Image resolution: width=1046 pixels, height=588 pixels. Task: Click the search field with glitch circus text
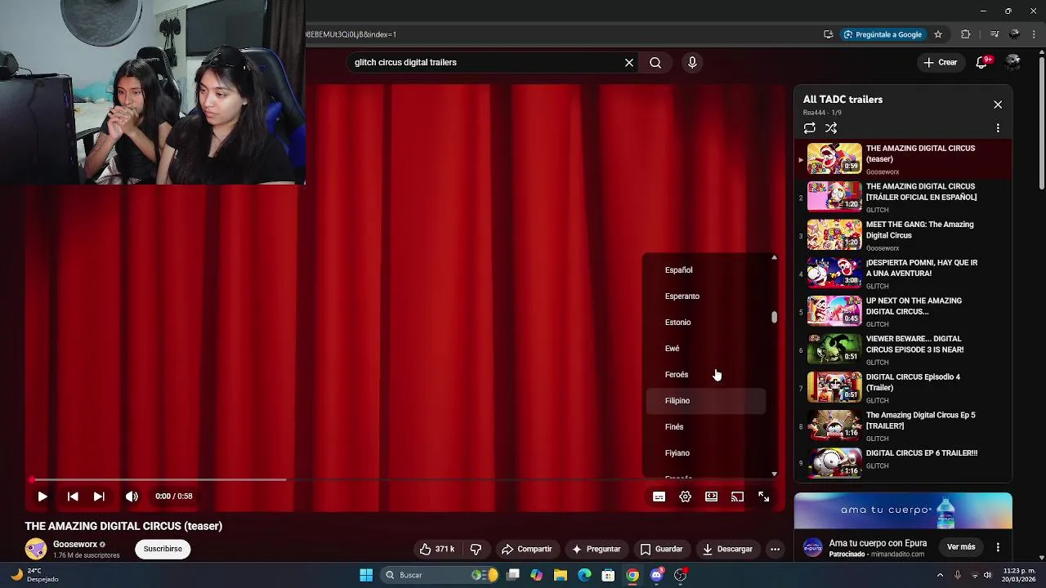486,62
